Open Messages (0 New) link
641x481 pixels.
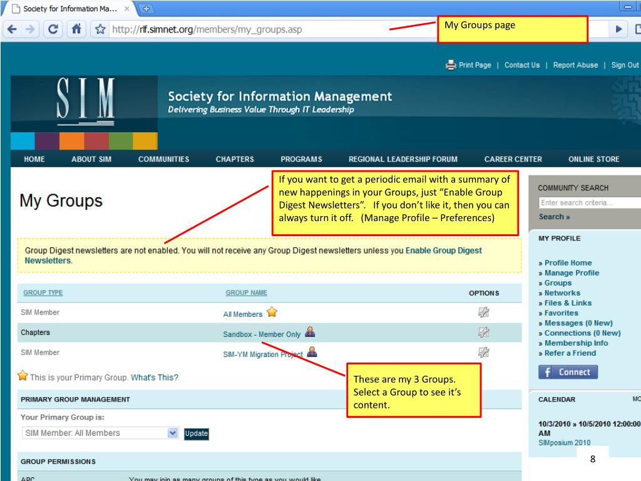(x=578, y=323)
